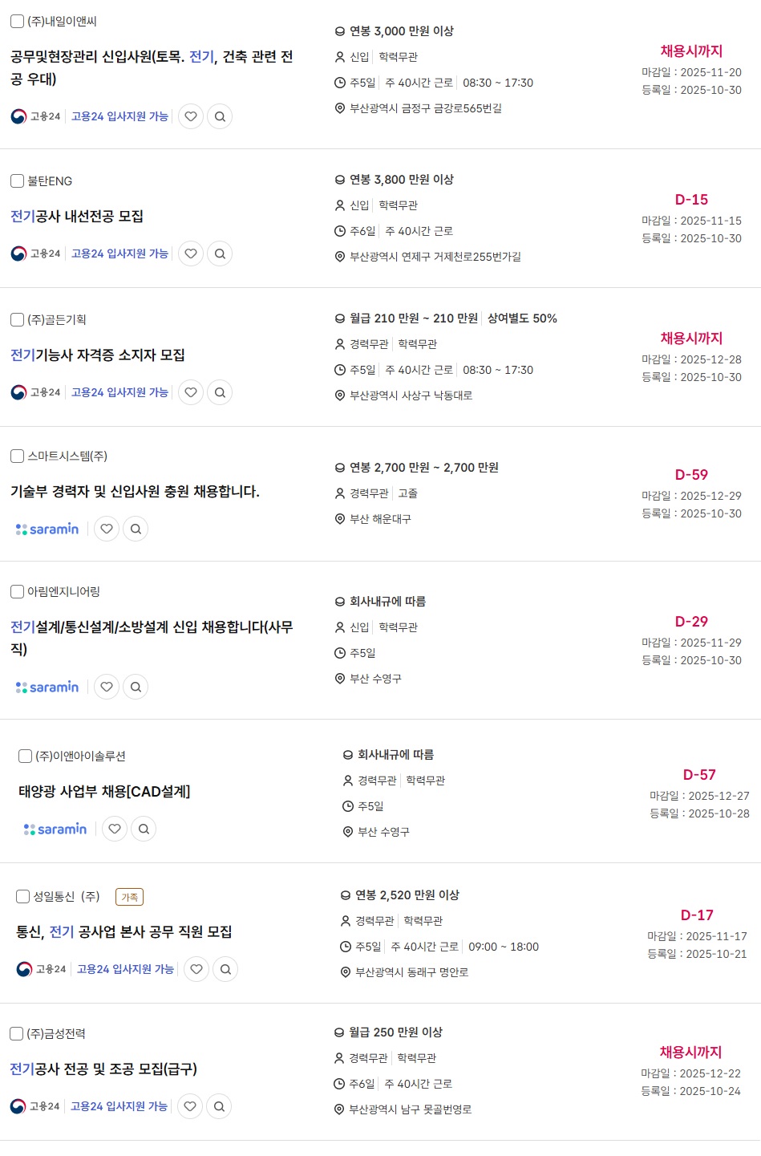Open 태양광 사업부 채용[CAD설계] posting
Viewport: 761px width, 1156px height.
(x=104, y=792)
